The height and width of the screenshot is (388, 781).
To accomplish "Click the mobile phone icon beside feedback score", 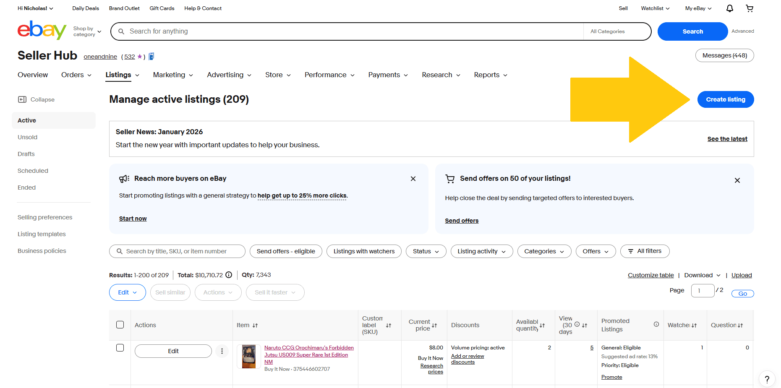I will click(151, 56).
